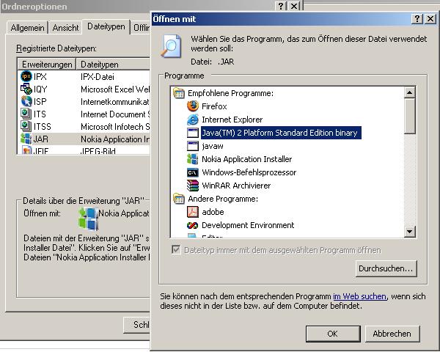
Task: Open the Dateitypen tab
Action: [106, 26]
